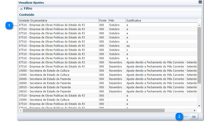This screenshot has width=204, height=122.
Task: Sort by Unidade Orçamentária column header
Action: tap(58, 20)
